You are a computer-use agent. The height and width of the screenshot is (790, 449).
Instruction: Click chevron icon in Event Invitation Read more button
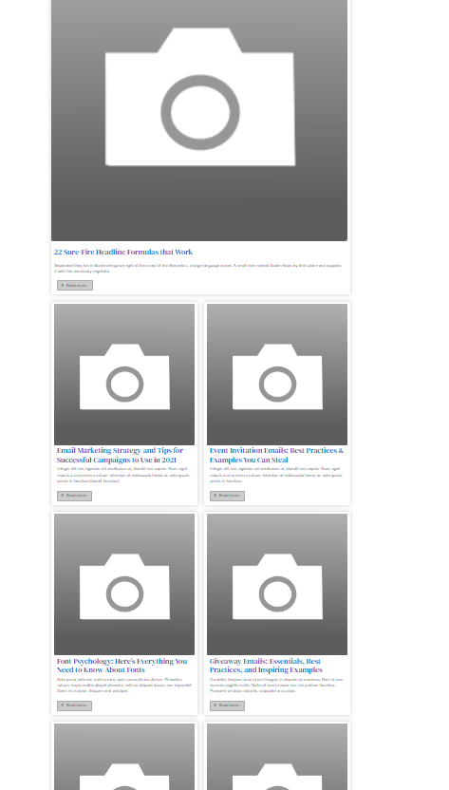pos(215,496)
